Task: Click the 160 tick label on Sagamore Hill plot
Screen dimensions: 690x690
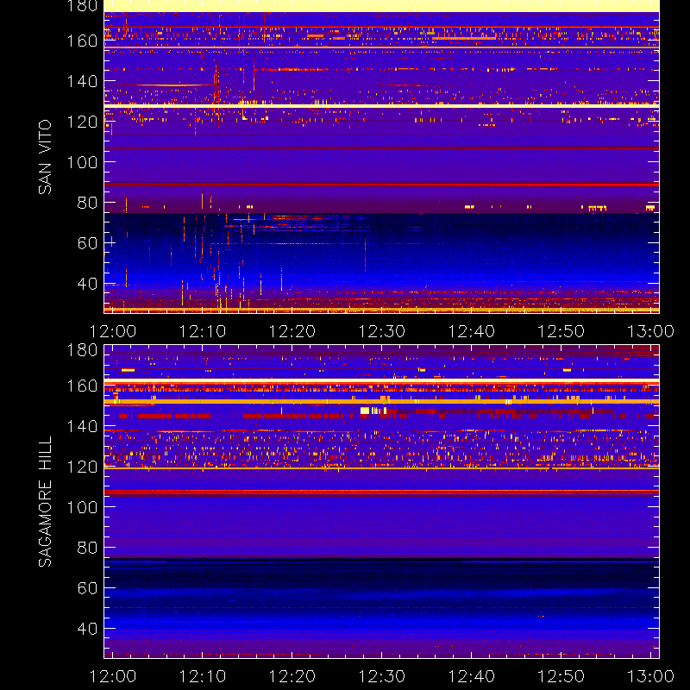Action: pyautogui.click(x=82, y=386)
